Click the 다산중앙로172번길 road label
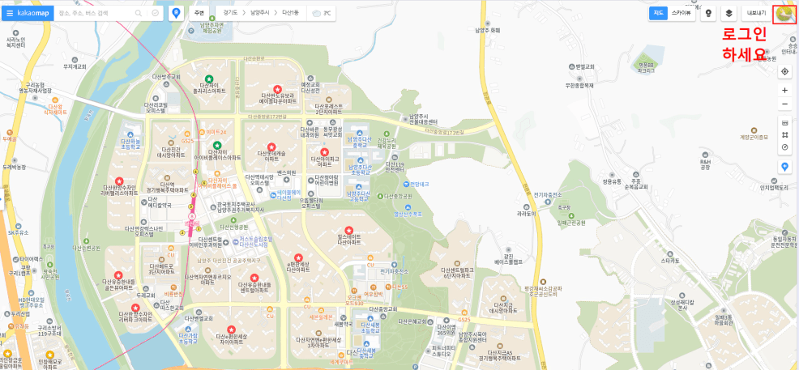 click(266, 117)
